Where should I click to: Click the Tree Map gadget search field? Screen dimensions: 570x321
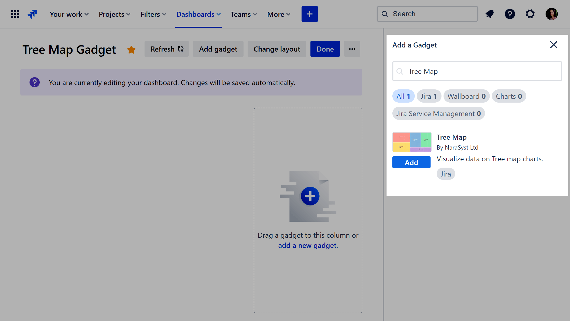pyautogui.click(x=477, y=71)
